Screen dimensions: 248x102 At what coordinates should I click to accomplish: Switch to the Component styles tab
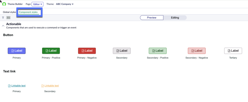pyautogui.click(x=28, y=12)
